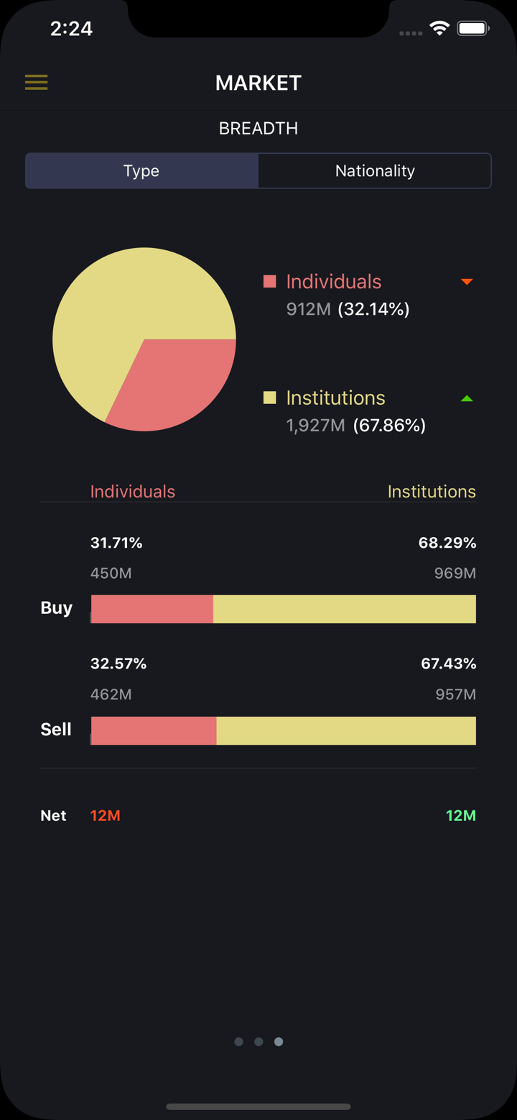Click the yellow Institutions legend square
The width and height of the screenshot is (517, 1120).
270,398
